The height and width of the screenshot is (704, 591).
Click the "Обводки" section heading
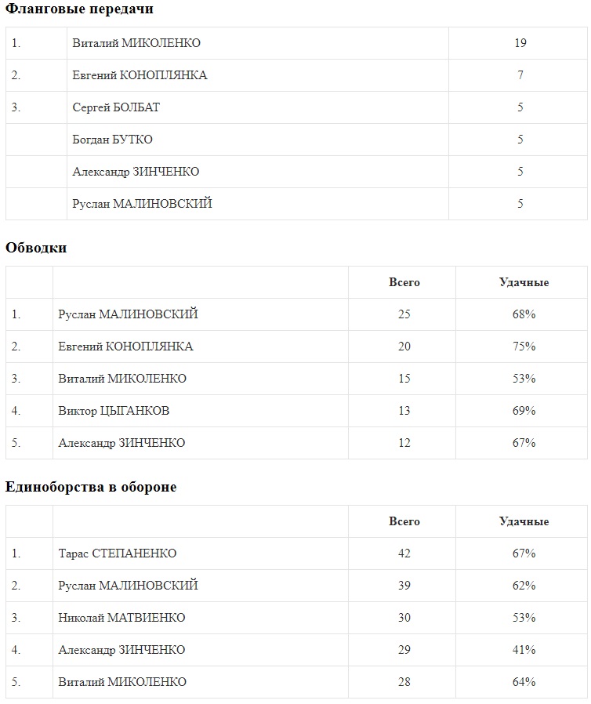pyautogui.click(x=36, y=248)
